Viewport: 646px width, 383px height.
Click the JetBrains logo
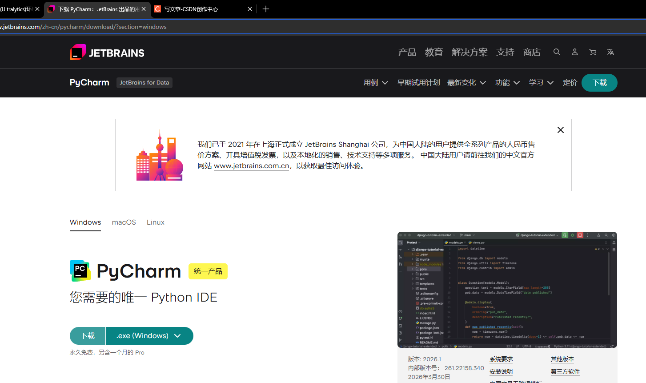pos(107,52)
